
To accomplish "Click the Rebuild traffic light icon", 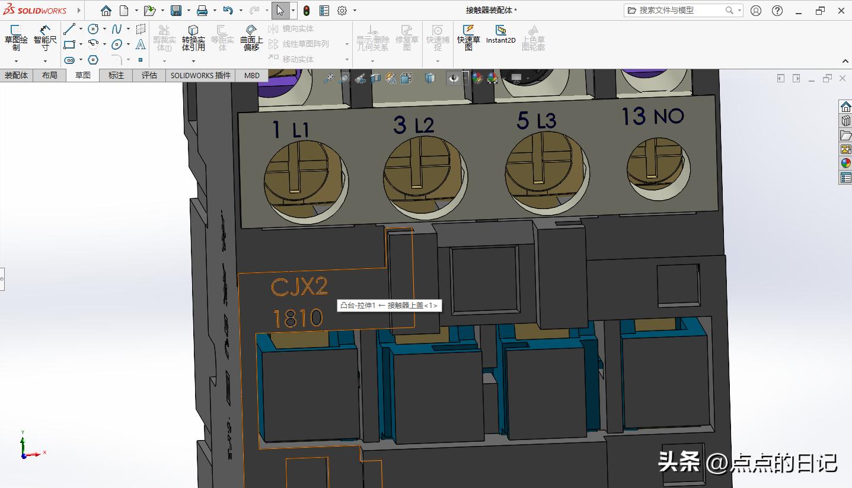I will point(307,11).
